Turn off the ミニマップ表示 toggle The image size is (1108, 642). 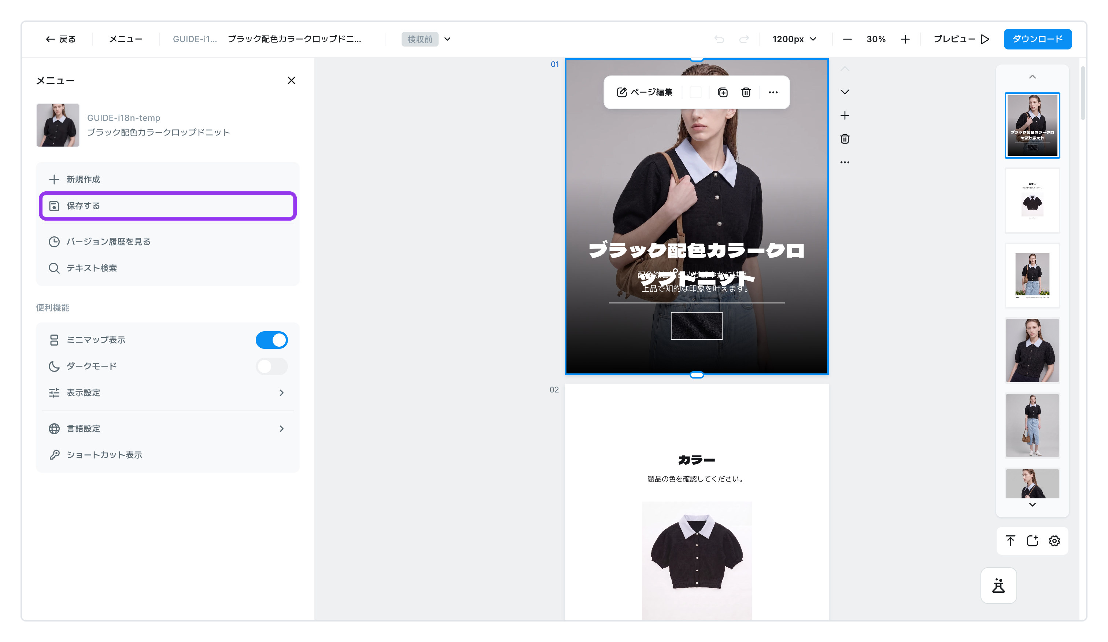pos(272,340)
